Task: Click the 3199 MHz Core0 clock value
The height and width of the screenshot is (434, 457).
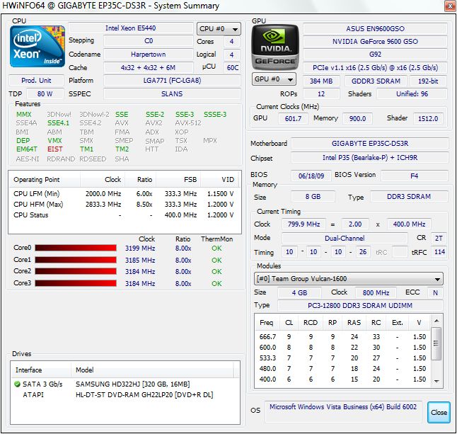Action: pos(140,249)
